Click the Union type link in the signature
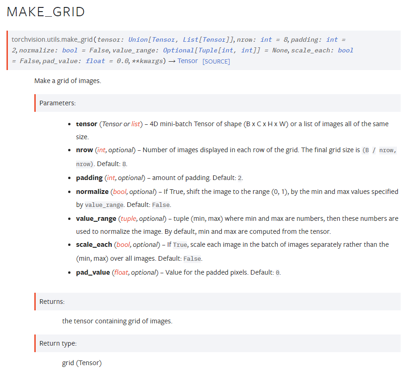 (138, 40)
